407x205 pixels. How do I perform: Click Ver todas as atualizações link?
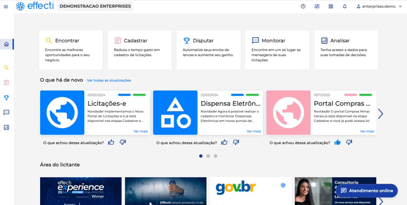(x=109, y=80)
